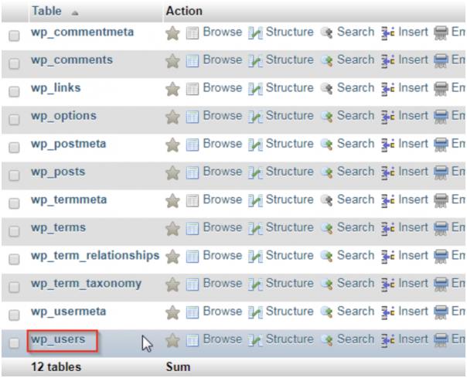
Task: Click Search text for wp_term_relationships
Action: click(356, 256)
